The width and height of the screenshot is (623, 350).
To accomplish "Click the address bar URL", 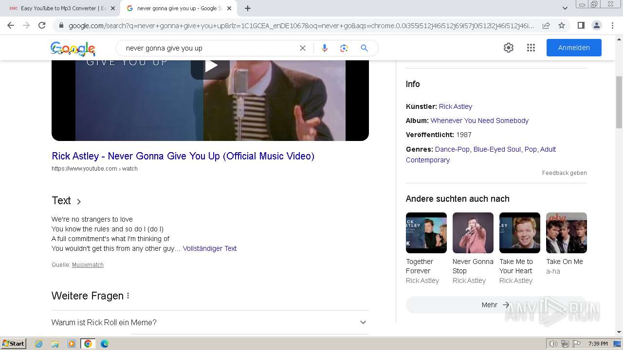I will [x=301, y=26].
